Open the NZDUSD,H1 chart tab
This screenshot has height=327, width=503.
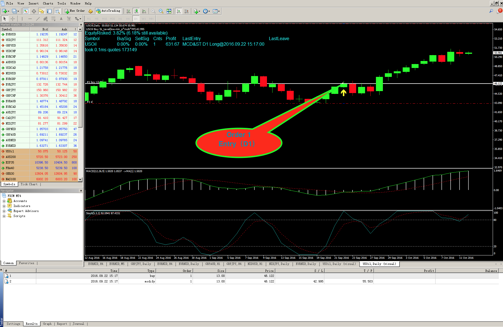[x=255, y=264]
